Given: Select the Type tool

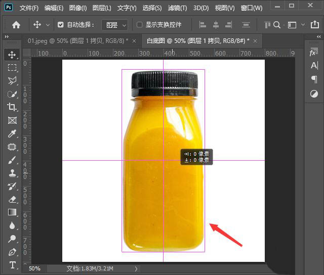Looking at the screenshot, I should (x=12, y=265).
